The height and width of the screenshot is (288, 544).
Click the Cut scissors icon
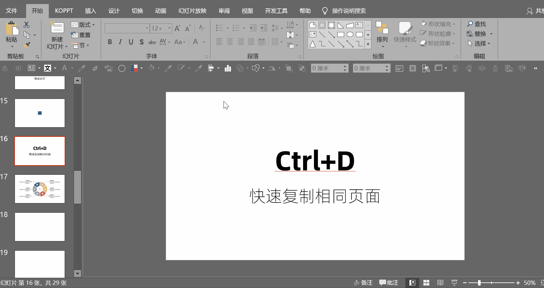pos(26,25)
